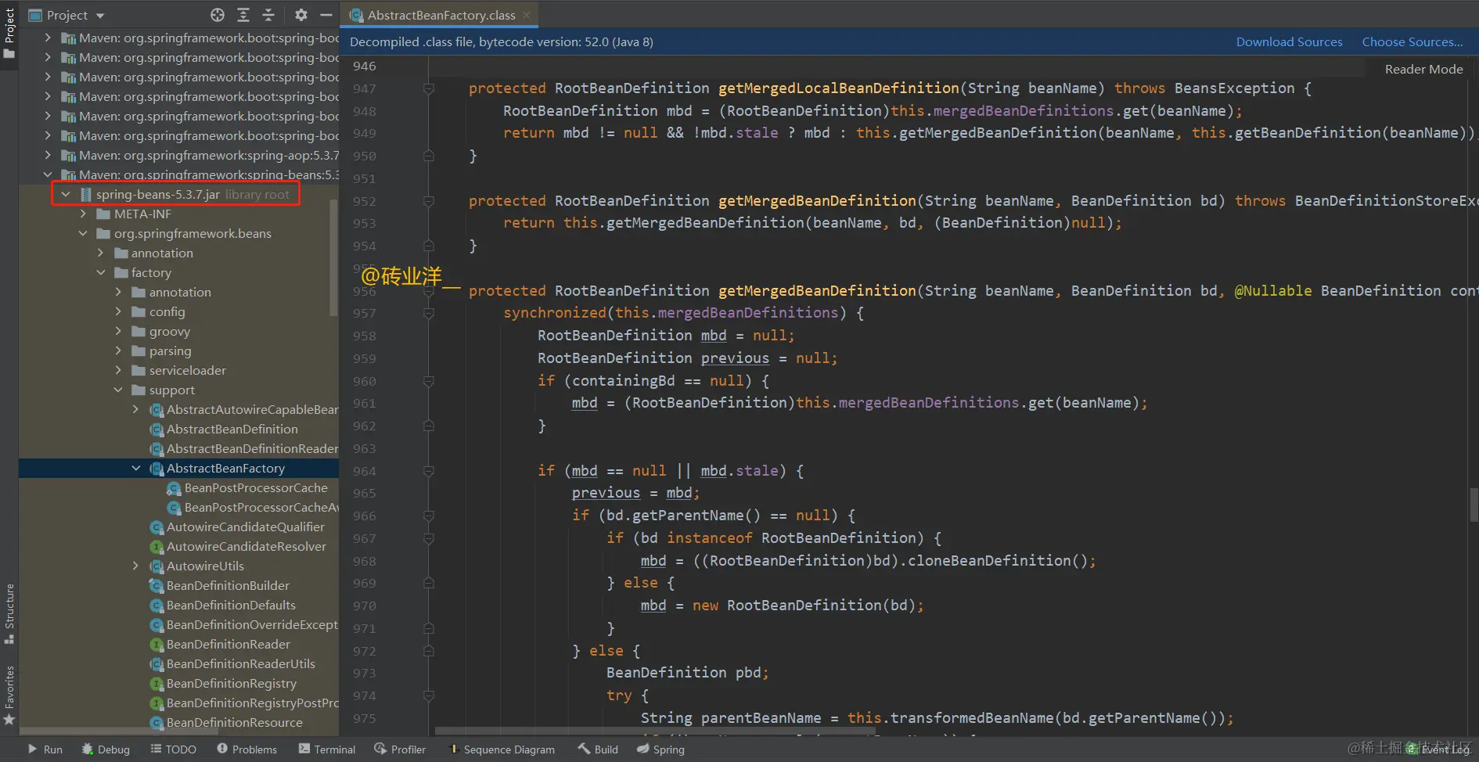Close the AbstractBeanFactory.class tab
The width and height of the screenshot is (1479, 762).
point(527,15)
